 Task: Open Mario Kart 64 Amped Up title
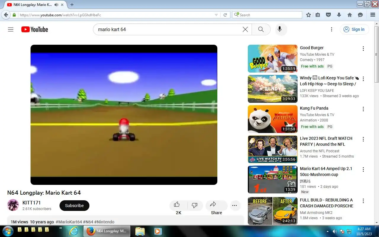click(x=326, y=172)
